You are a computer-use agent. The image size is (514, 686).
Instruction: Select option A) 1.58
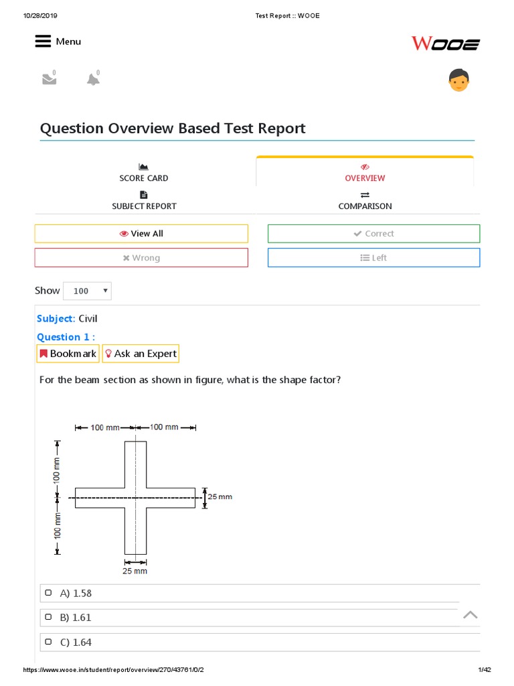click(48, 593)
